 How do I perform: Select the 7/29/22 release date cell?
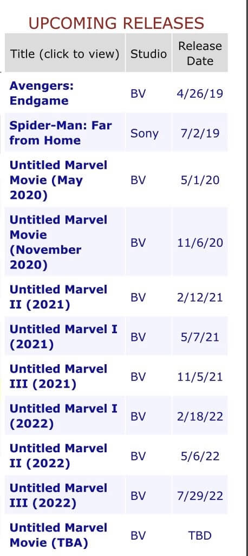pos(200,496)
